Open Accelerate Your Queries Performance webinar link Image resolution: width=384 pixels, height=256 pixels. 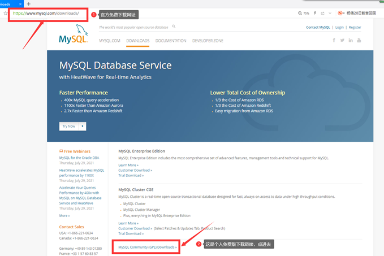click(x=80, y=196)
